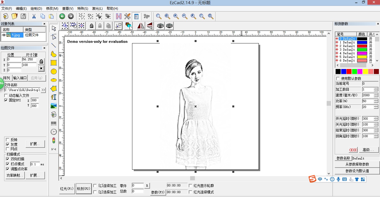This screenshot has width=380, height=197.
Task: Toggle the 固定DPI checkbox
Action: [x=6, y=100]
